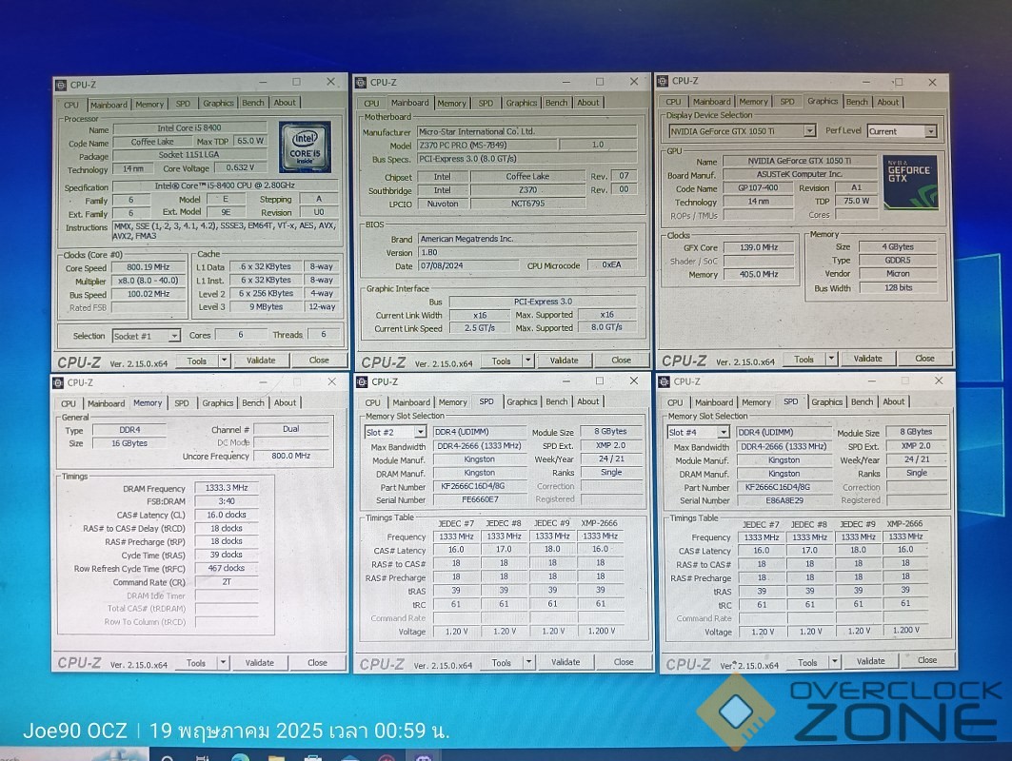The image size is (1012, 761).
Task: Click the NVIDIA GeForce GTX logo image
Action: [x=910, y=182]
